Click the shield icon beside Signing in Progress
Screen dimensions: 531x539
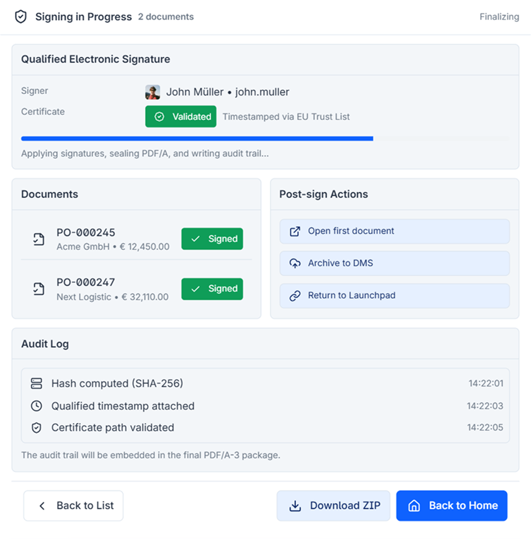point(21,17)
